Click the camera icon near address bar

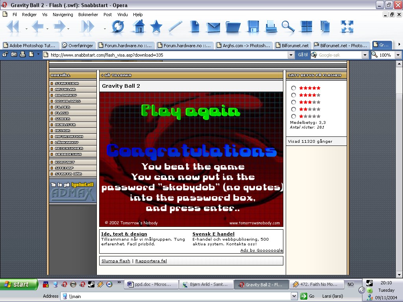(x=14, y=54)
